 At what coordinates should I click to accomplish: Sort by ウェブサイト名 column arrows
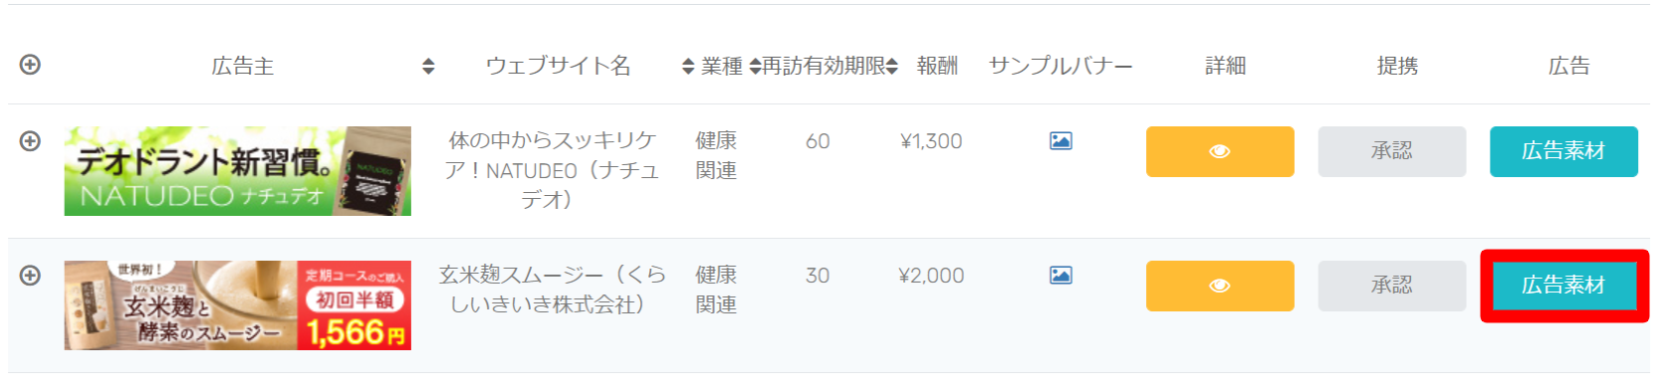tap(687, 67)
